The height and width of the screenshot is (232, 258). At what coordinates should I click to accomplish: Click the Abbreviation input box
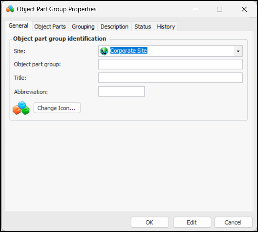[x=122, y=91]
